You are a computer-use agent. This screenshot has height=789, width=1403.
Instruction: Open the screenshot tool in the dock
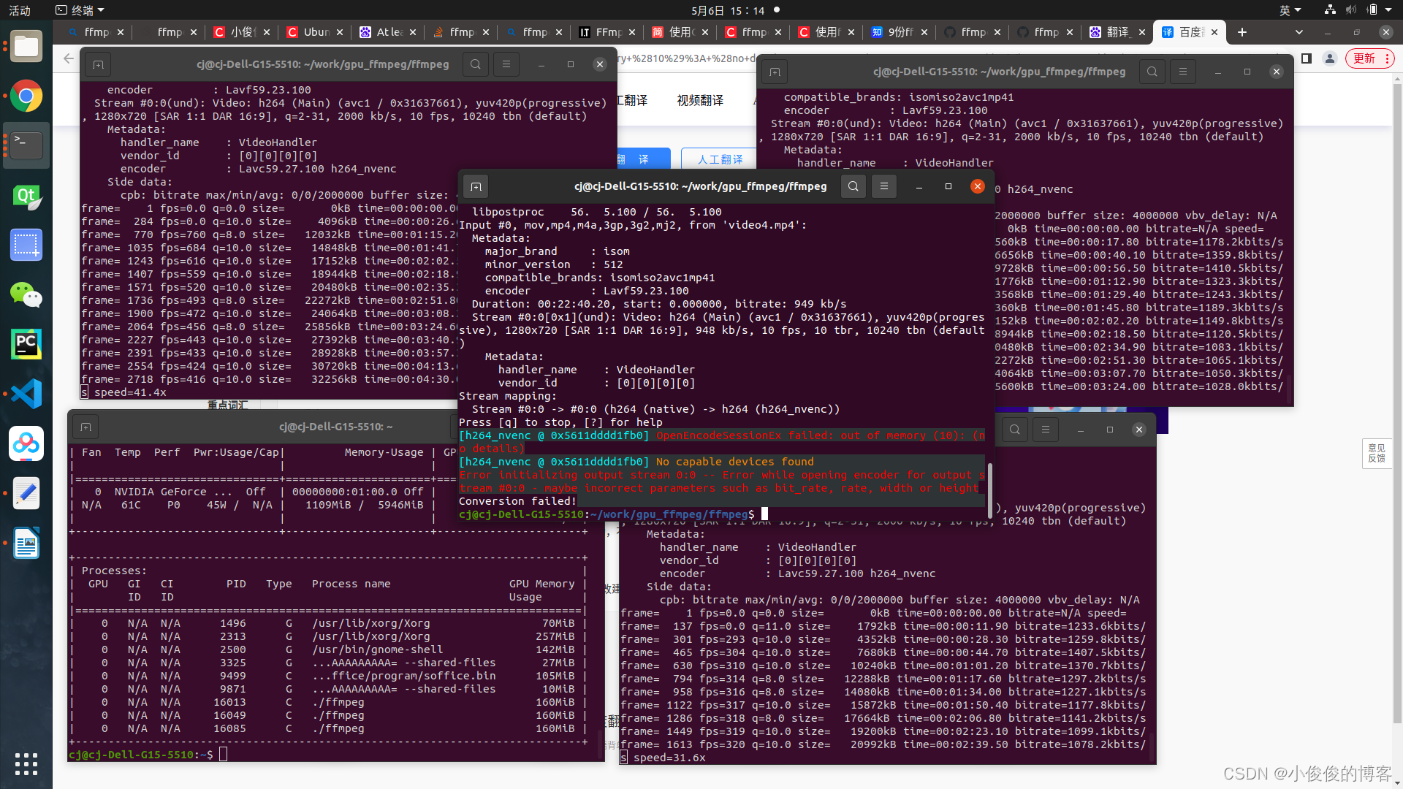click(26, 245)
